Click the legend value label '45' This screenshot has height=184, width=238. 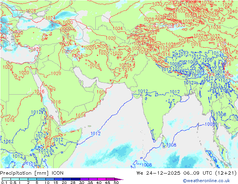click(107, 182)
